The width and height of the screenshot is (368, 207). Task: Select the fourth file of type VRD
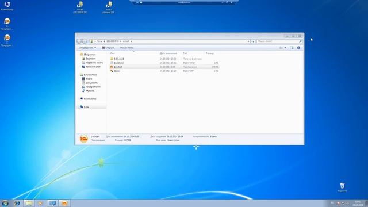(164, 71)
